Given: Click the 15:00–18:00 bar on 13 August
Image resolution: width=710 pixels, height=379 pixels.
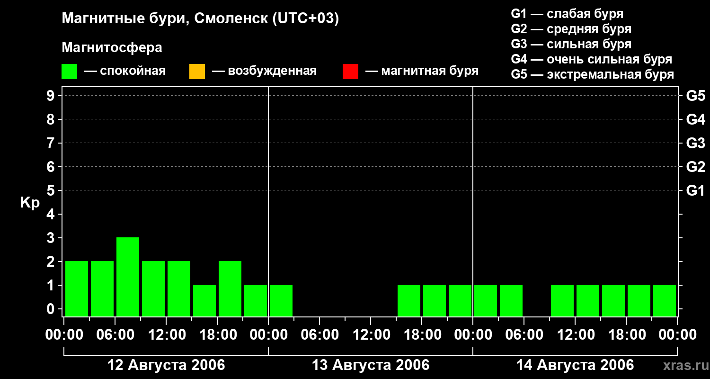Looking at the screenshot, I should click(409, 300).
